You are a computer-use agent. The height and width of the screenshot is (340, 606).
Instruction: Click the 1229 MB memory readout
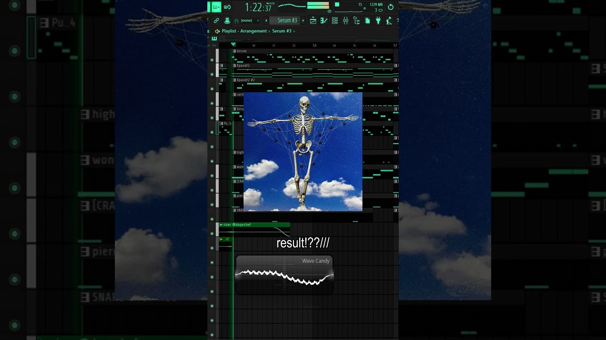[376, 5]
